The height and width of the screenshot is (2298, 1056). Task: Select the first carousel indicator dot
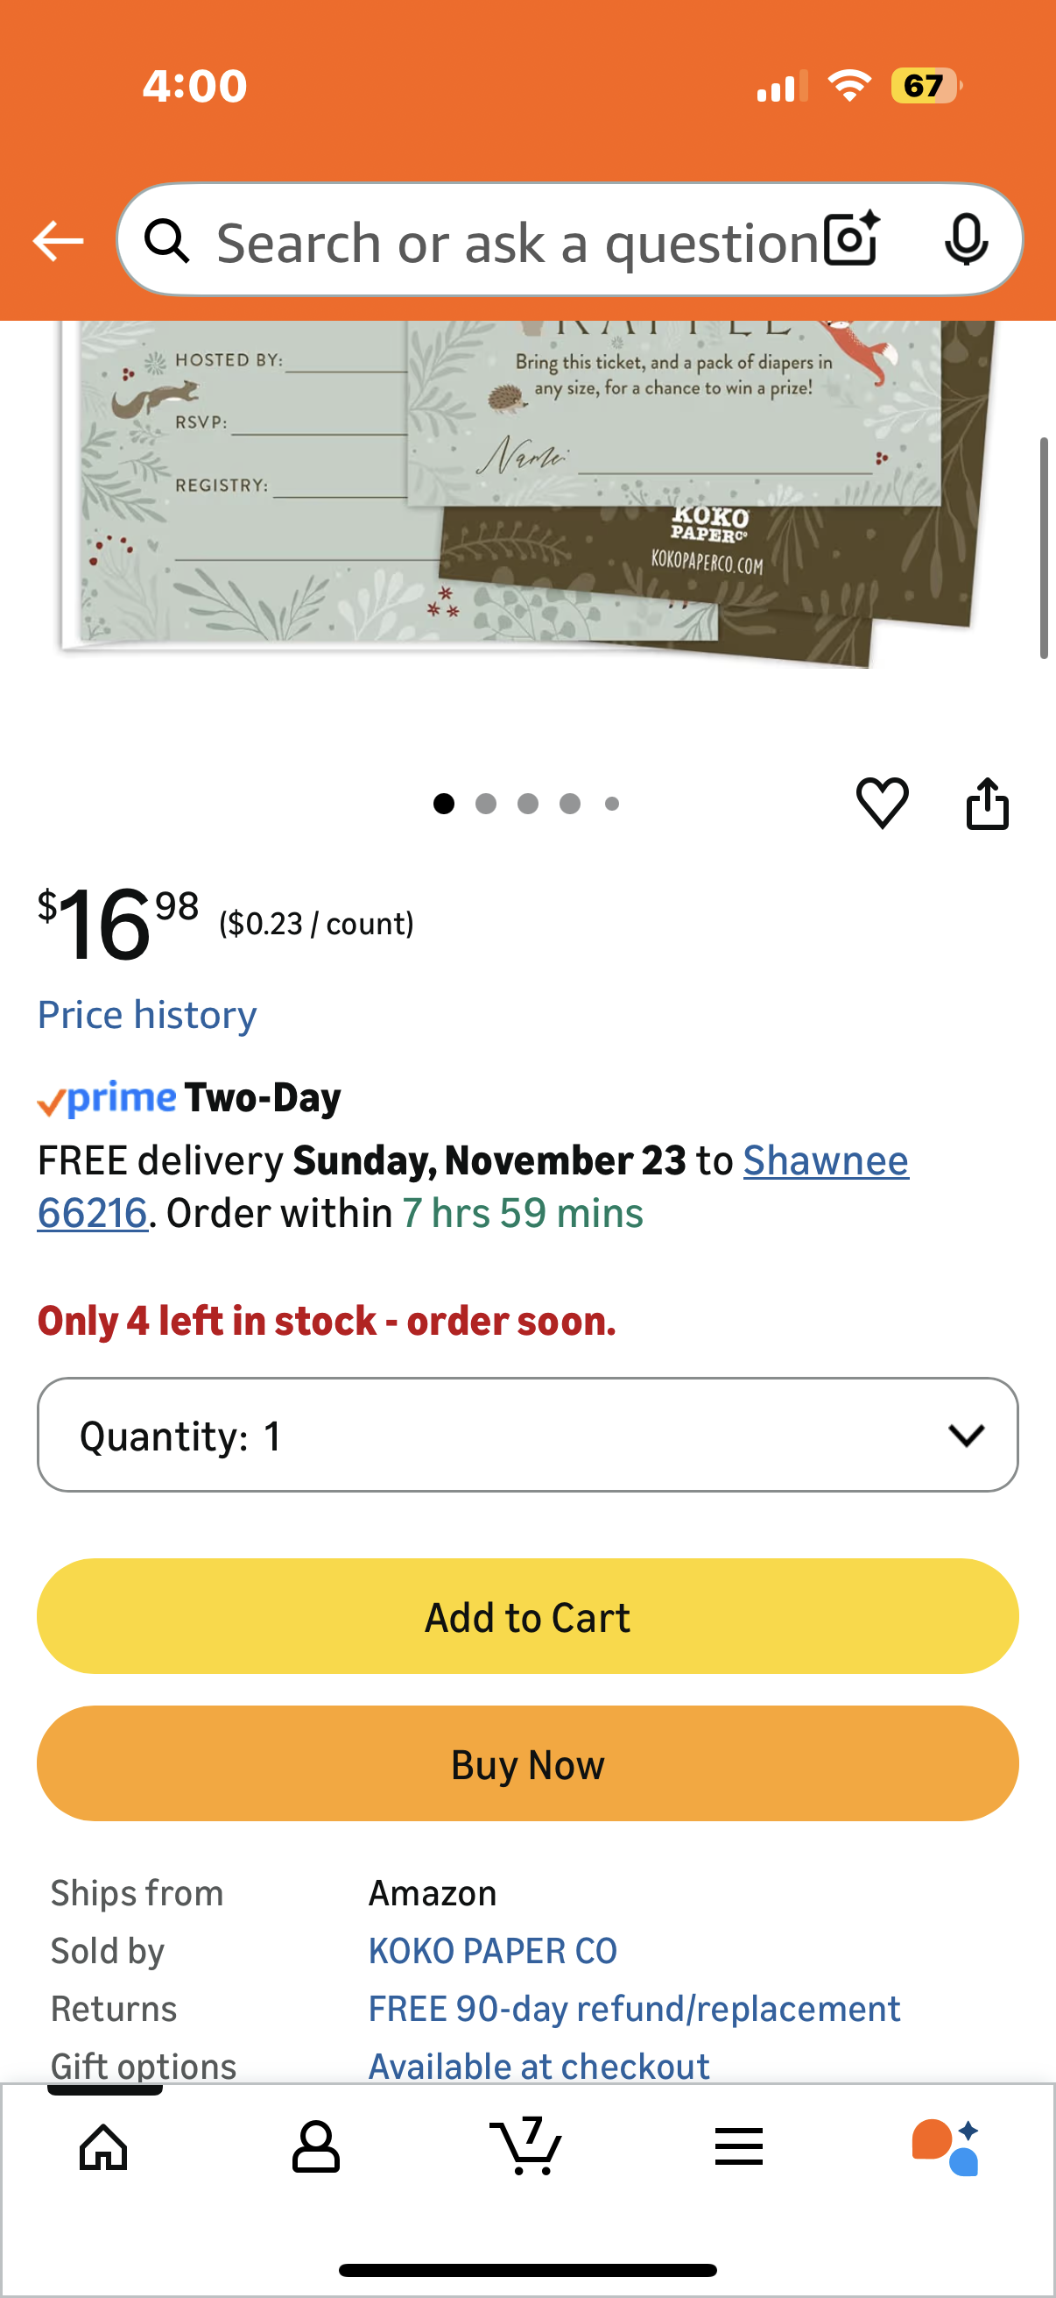coord(445,803)
